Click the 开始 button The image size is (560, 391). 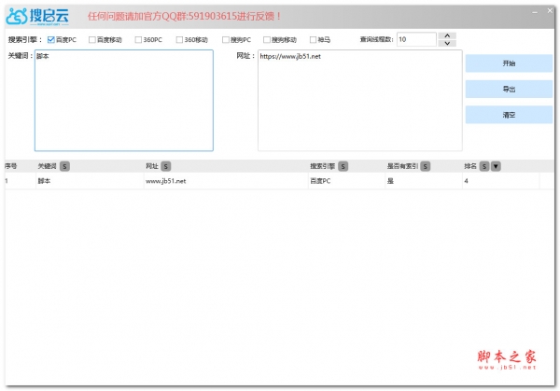(x=509, y=63)
